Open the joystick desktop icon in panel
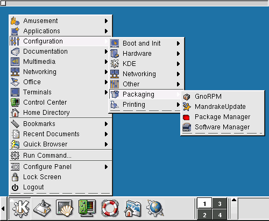This screenshot has width=269, height=221. point(42,209)
